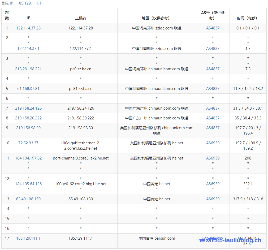Click 65.49.108.130 on hop 13

tap(28, 199)
